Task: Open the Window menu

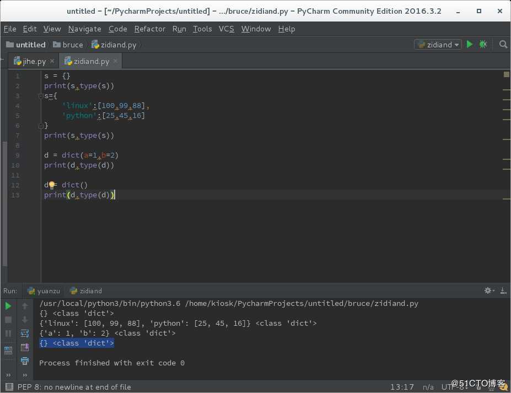Action: pos(256,29)
